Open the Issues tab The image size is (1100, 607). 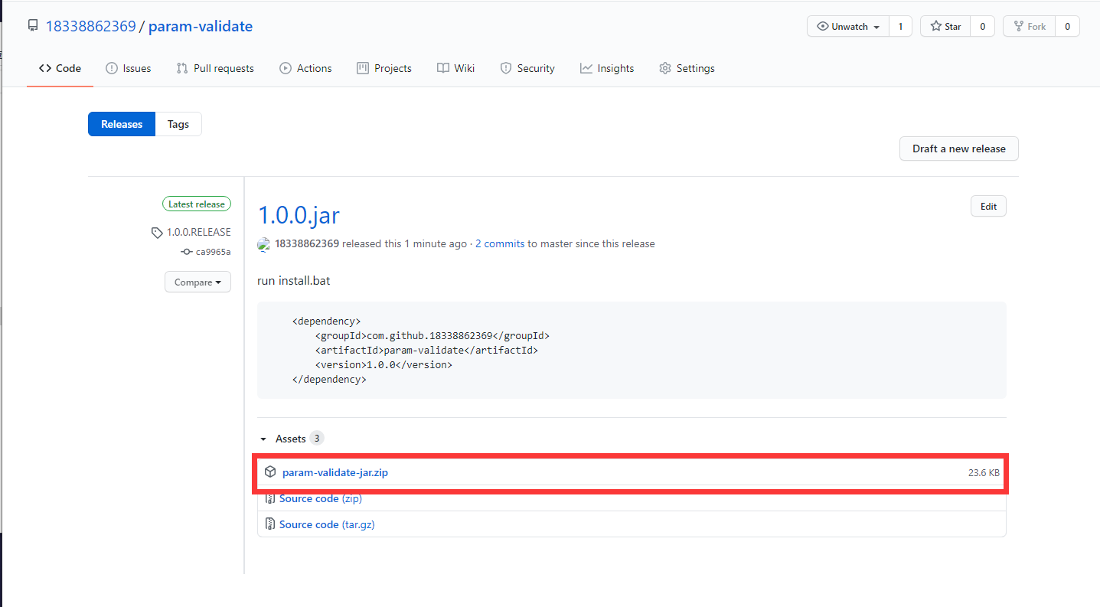click(128, 68)
